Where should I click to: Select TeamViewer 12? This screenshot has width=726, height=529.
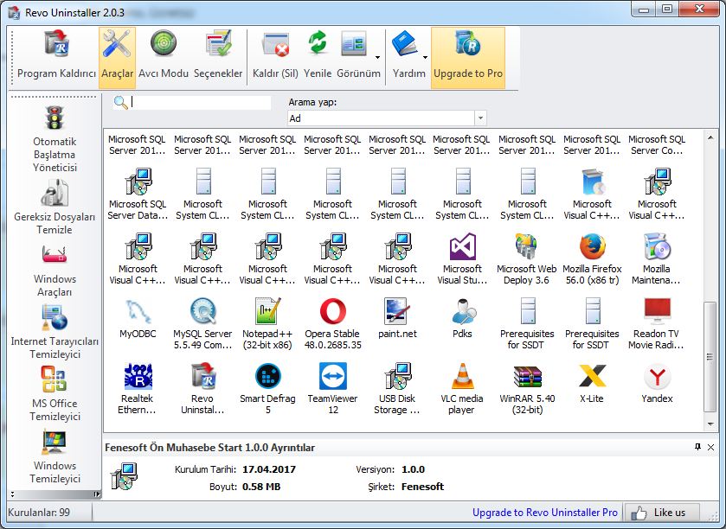(333, 388)
